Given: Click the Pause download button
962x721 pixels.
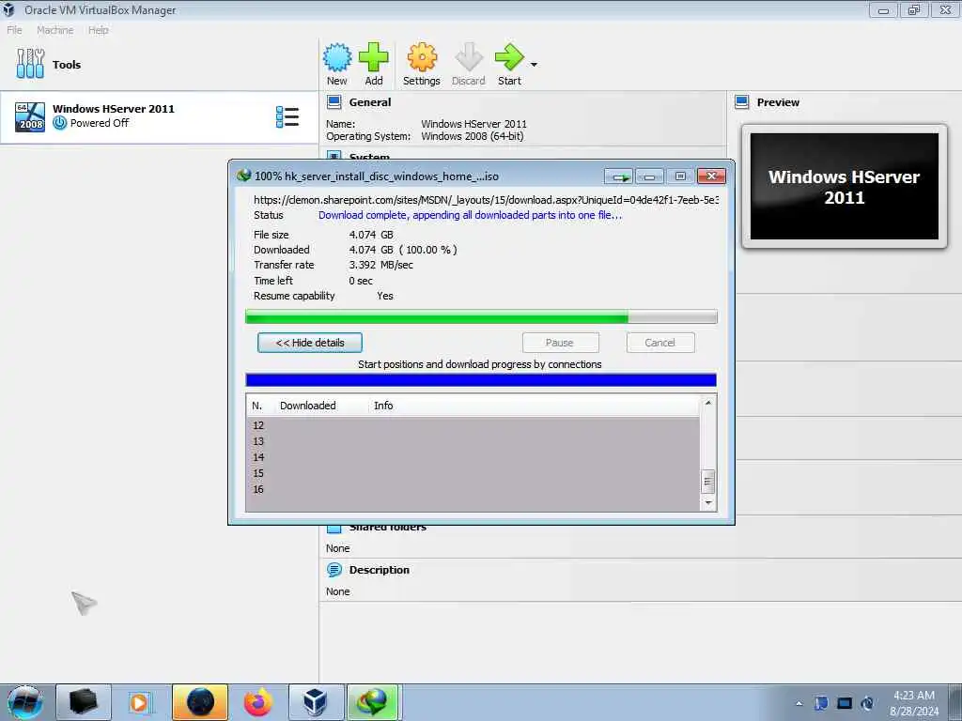Looking at the screenshot, I should coord(560,343).
